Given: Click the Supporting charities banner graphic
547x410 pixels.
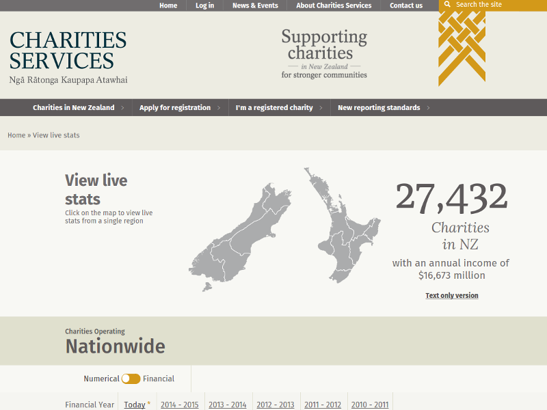Looking at the screenshot, I should click(324, 53).
